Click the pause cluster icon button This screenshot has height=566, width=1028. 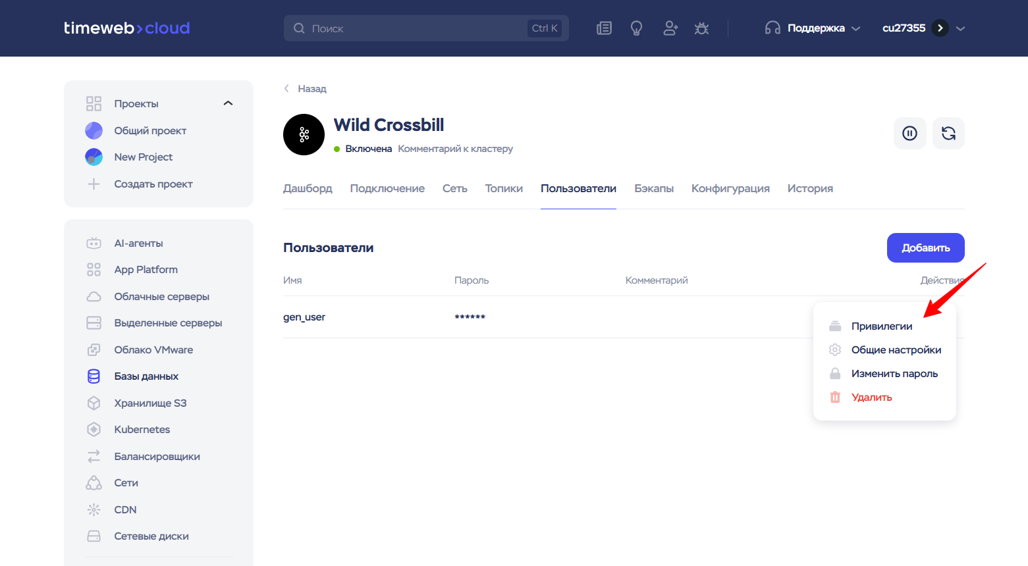click(909, 134)
